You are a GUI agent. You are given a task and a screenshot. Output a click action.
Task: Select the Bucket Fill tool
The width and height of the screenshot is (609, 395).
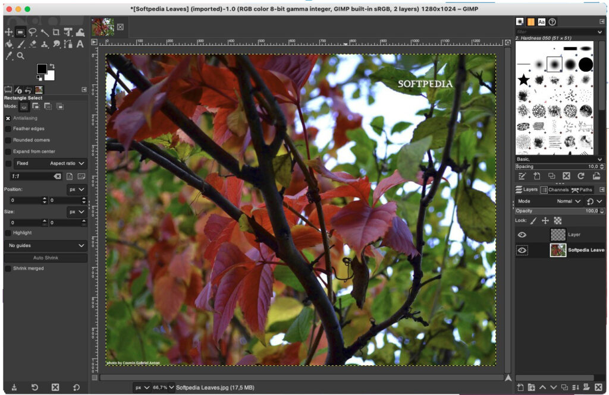(8, 44)
